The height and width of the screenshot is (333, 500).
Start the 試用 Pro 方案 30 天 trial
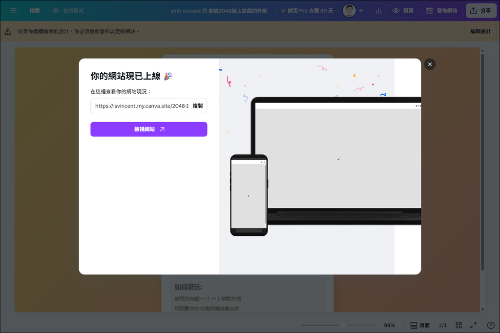click(307, 11)
